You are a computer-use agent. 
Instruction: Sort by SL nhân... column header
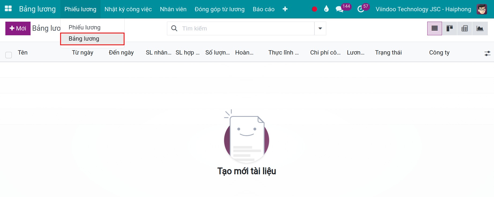[158, 52]
